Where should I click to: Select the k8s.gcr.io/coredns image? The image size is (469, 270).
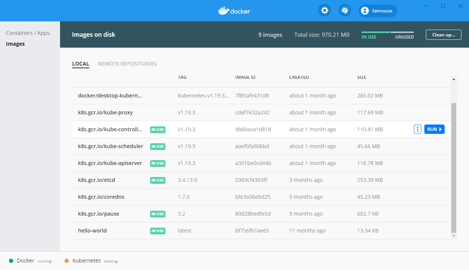click(x=261, y=197)
